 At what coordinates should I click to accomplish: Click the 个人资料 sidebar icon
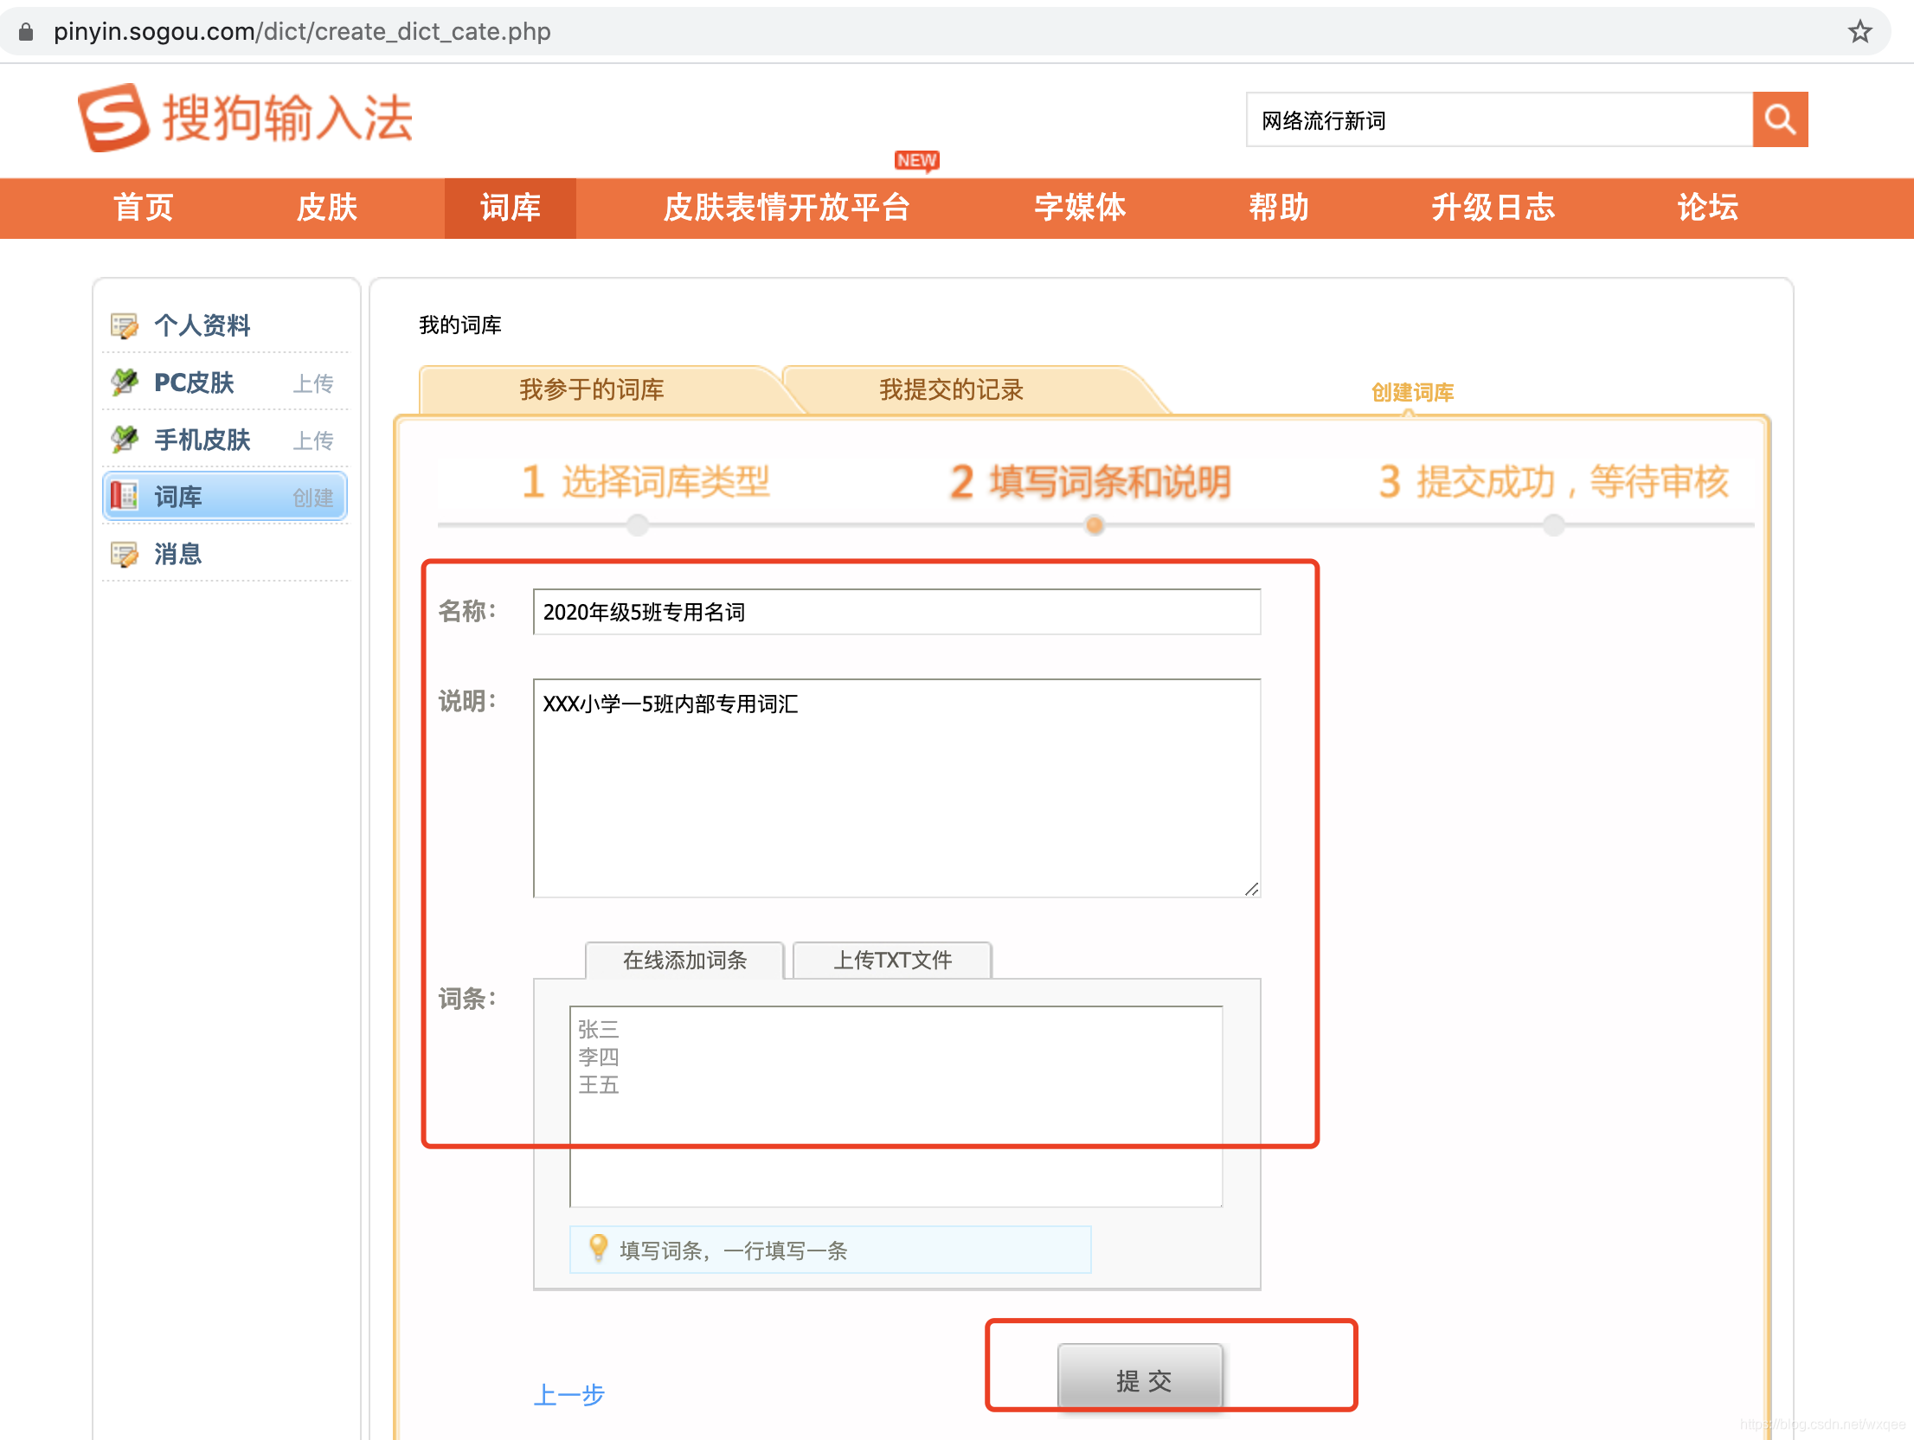pyautogui.click(x=125, y=326)
